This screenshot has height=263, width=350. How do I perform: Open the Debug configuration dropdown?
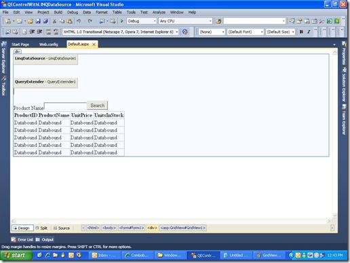(142, 21)
